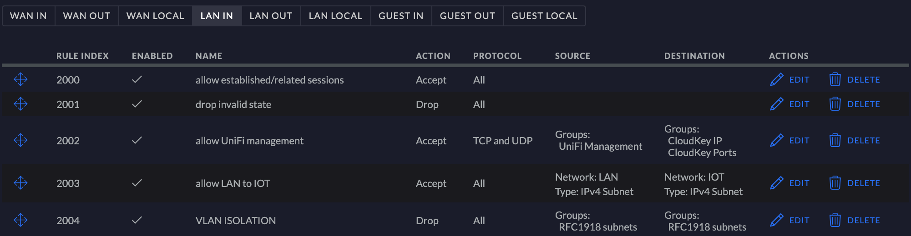
Task: Click the trash icon for VLAN ISOLATION rule
Action: 835,220
